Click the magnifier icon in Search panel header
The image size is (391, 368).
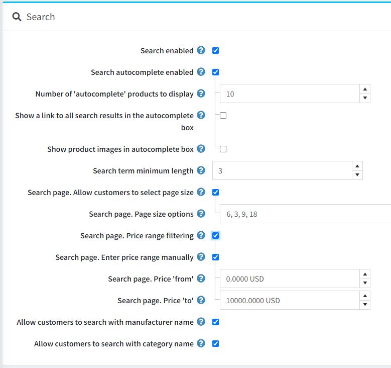pyautogui.click(x=17, y=17)
